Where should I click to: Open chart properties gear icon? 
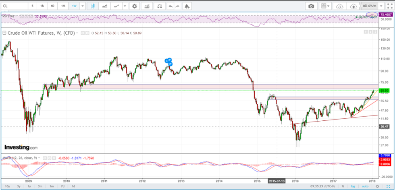coord(134,6)
